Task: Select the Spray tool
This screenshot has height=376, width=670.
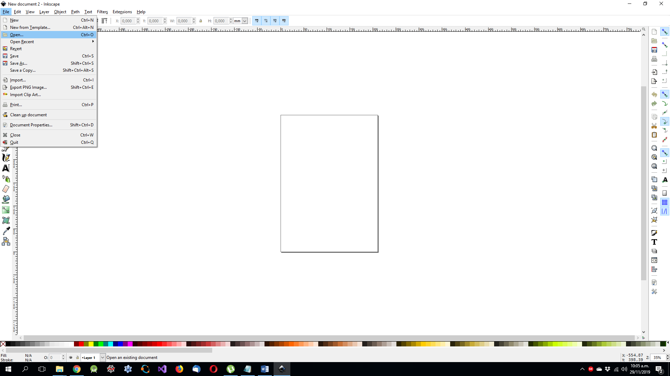Action: click(x=6, y=179)
